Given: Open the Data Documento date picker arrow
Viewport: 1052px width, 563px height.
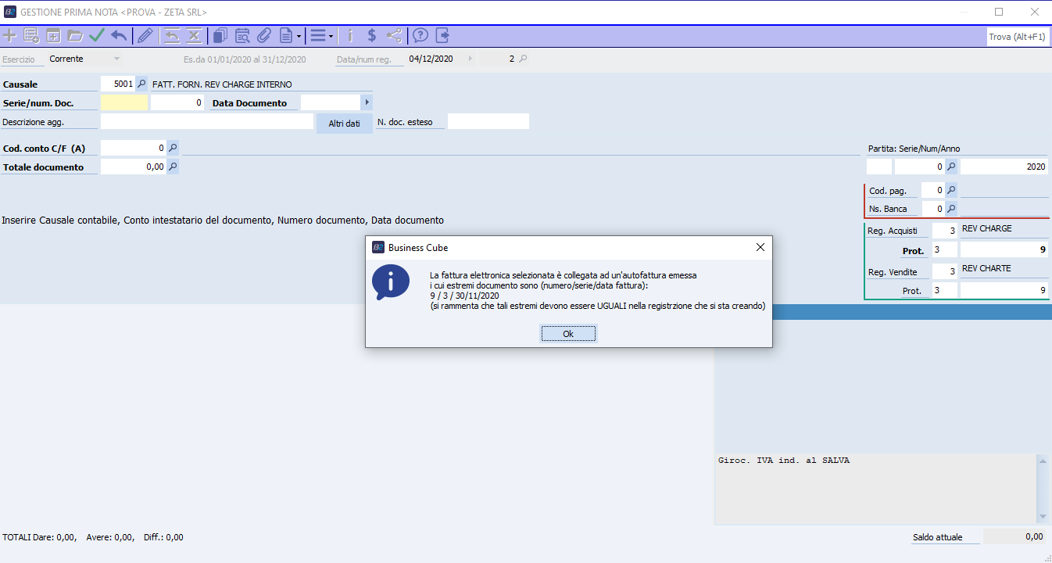Looking at the screenshot, I should click(x=367, y=102).
